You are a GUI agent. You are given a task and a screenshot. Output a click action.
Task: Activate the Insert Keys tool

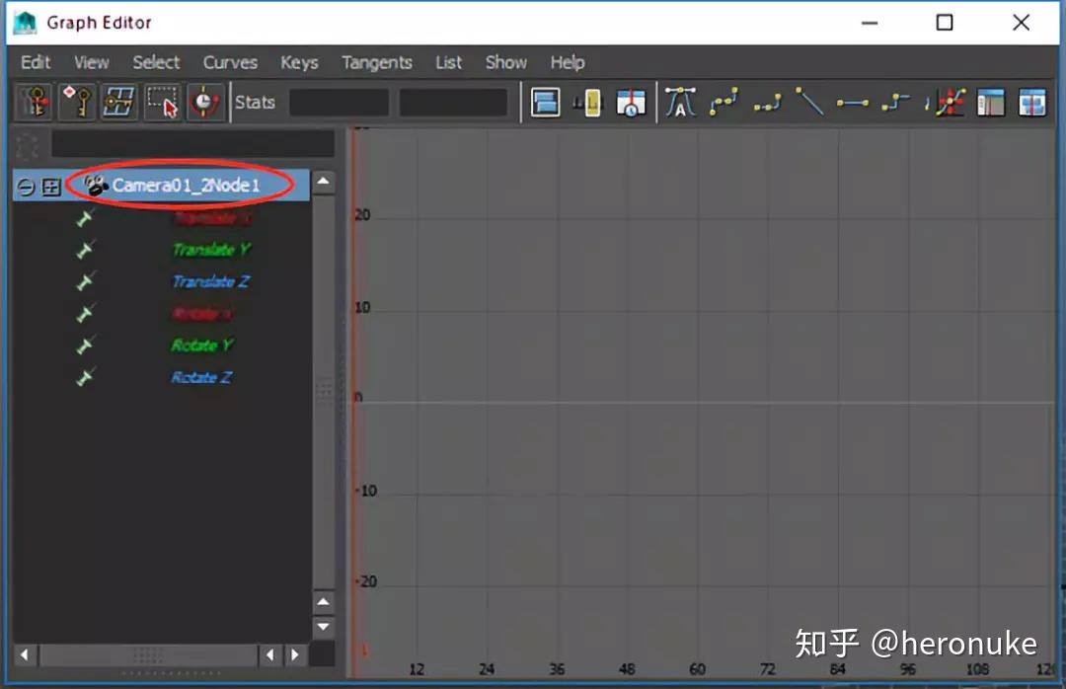pyautogui.click(x=77, y=101)
